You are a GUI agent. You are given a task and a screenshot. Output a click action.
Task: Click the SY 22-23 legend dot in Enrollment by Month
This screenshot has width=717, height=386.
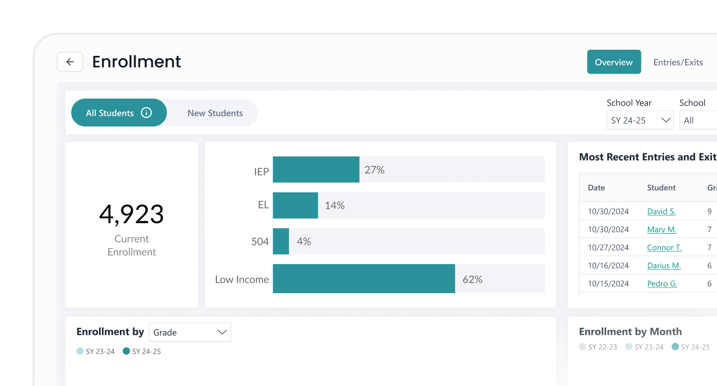[x=582, y=347]
